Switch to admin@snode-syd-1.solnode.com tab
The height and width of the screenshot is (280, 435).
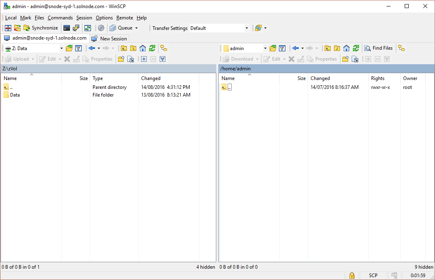pos(46,38)
